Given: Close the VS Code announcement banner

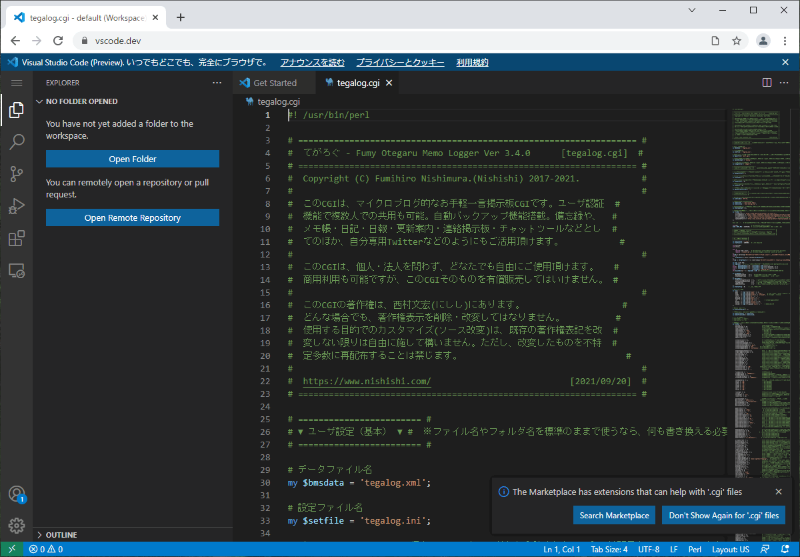Looking at the screenshot, I should pos(785,62).
